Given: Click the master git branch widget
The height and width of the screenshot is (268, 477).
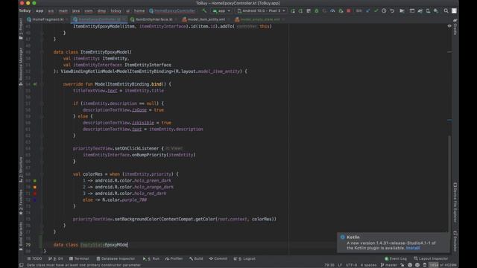Looking at the screenshot, I should tap(389, 265).
